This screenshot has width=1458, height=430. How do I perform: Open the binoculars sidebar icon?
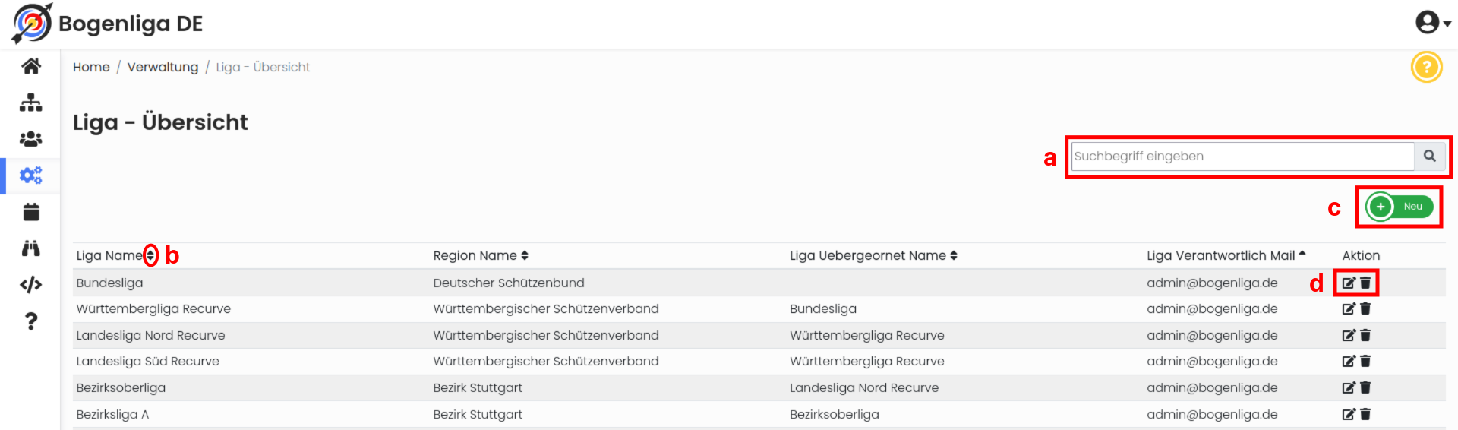(x=31, y=248)
